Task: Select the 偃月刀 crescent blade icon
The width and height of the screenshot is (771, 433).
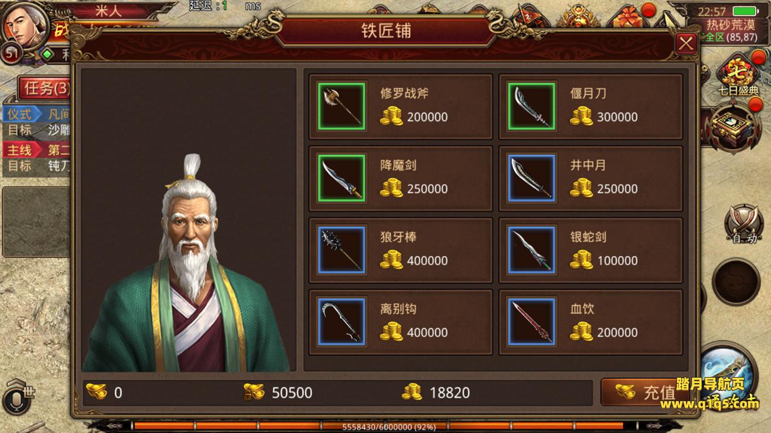Action: (x=531, y=106)
